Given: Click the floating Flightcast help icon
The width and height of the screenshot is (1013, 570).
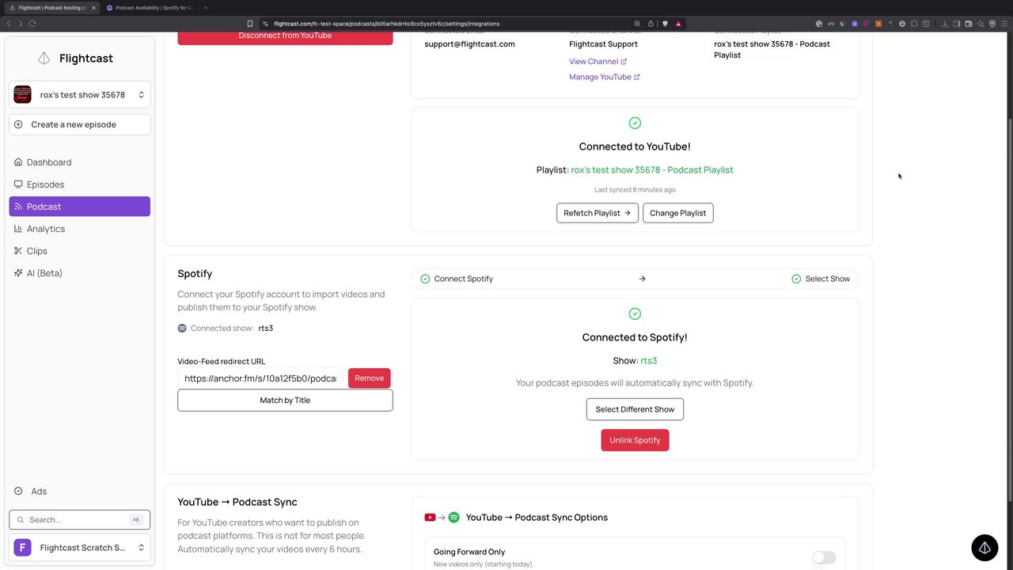Looking at the screenshot, I should pyautogui.click(x=985, y=548).
